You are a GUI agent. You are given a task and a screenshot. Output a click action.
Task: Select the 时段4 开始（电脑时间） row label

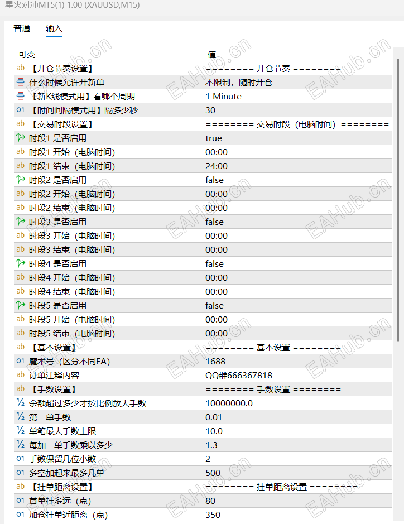coord(72,278)
